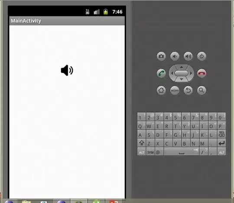Click the DEL backspace key

(221, 134)
